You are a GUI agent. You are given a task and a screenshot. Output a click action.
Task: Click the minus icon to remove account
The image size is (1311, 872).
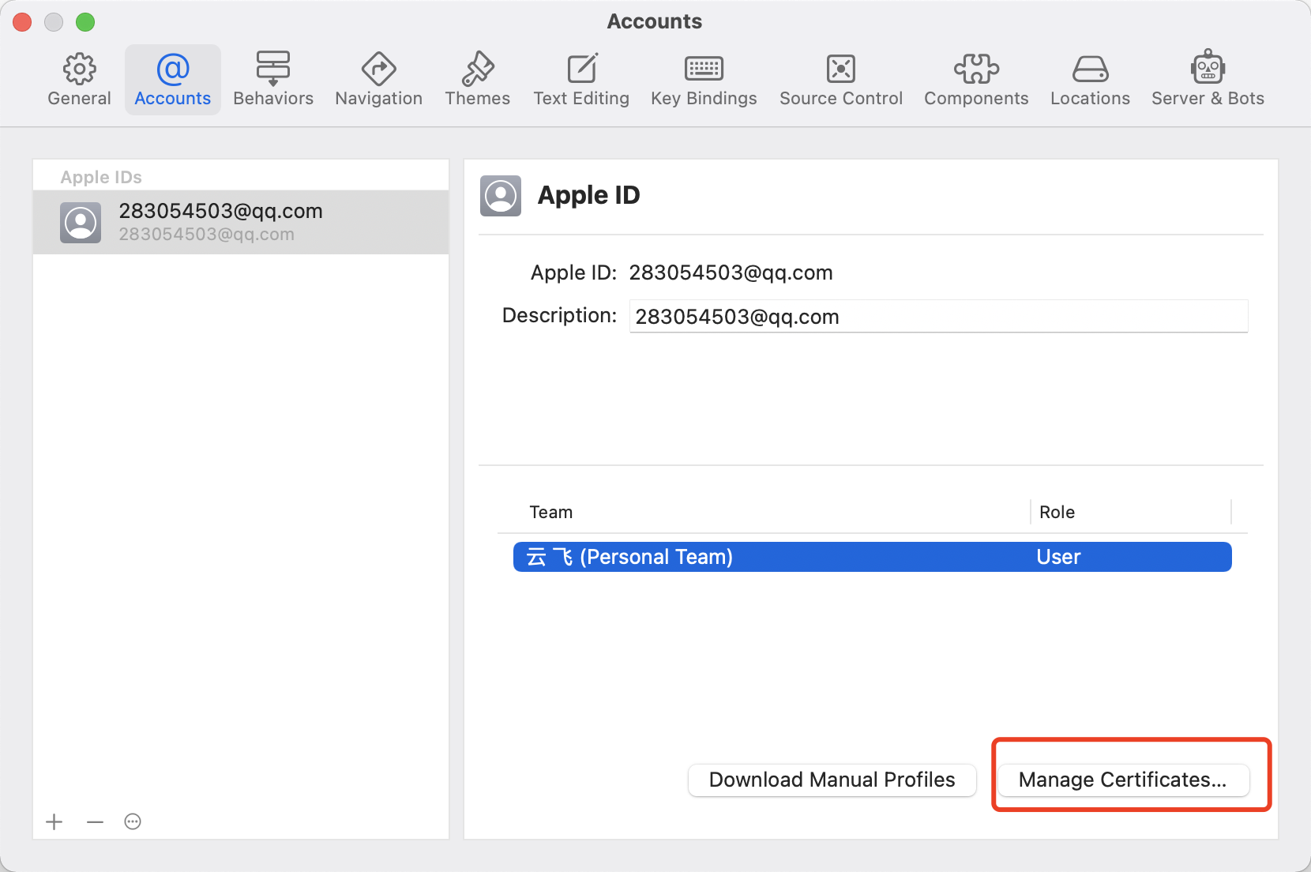[x=96, y=822]
